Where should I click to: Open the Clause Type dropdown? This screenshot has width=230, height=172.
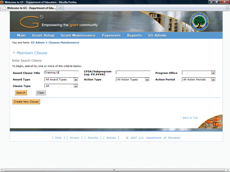pyautogui.click(x=61, y=86)
